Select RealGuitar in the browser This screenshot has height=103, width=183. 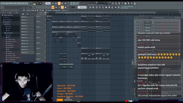(10, 47)
